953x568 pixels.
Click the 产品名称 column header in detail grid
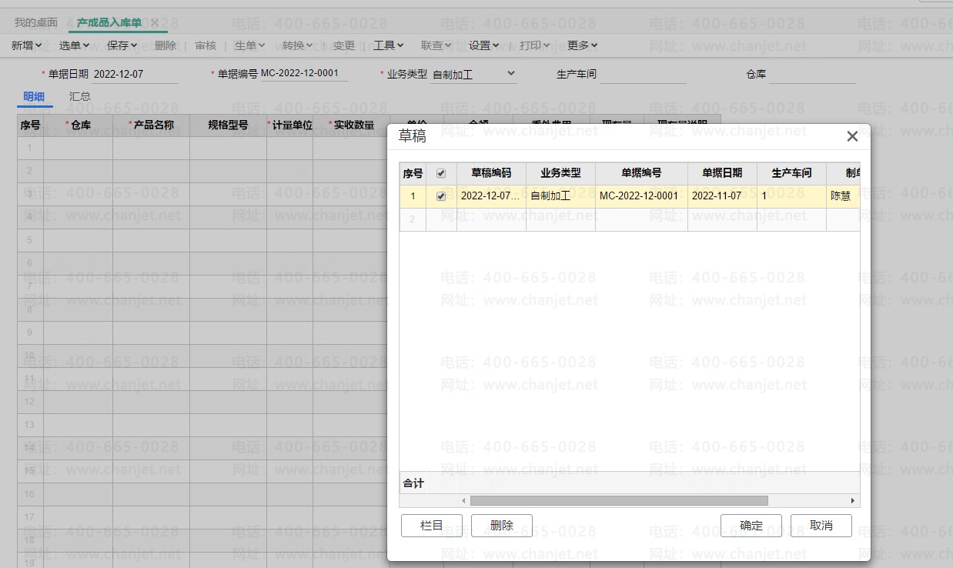coord(152,125)
